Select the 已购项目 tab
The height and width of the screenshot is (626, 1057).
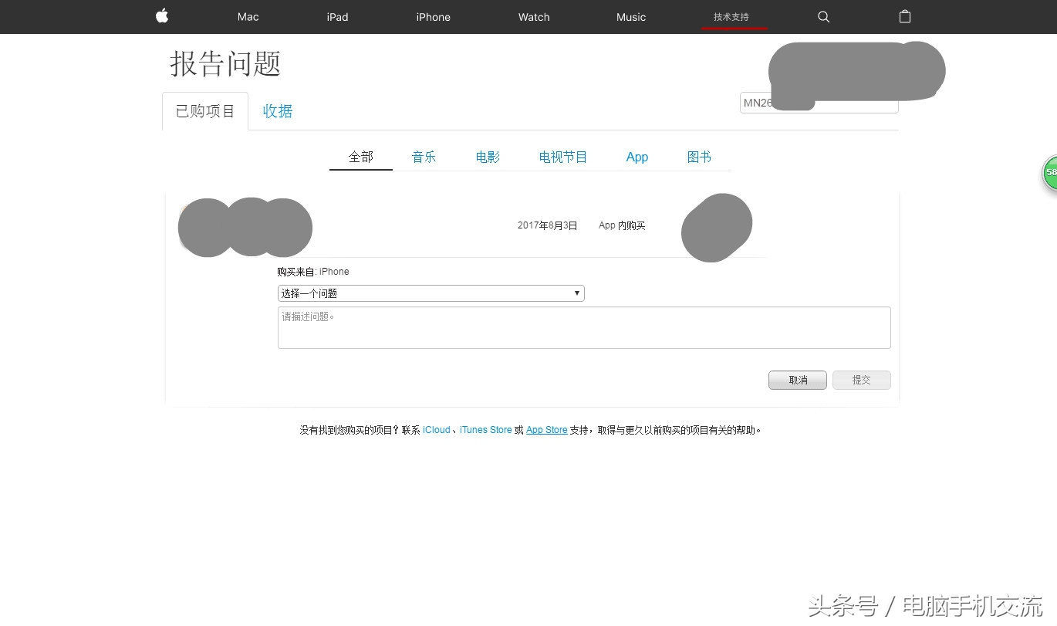pyautogui.click(x=204, y=110)
